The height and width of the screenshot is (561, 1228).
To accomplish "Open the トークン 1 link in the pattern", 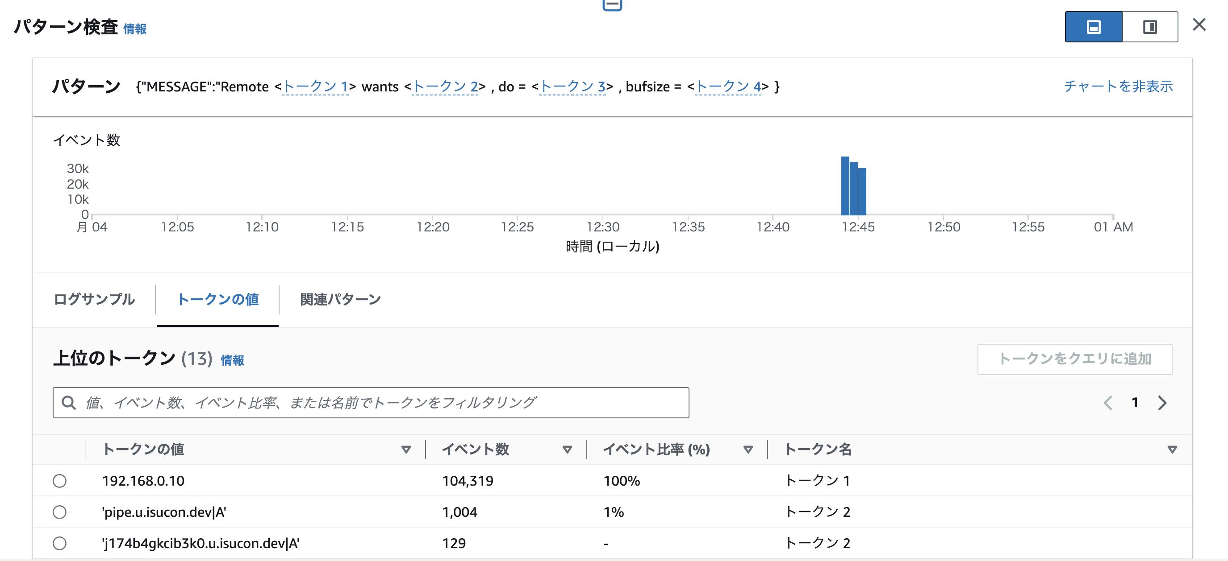I will click(315, 86).
